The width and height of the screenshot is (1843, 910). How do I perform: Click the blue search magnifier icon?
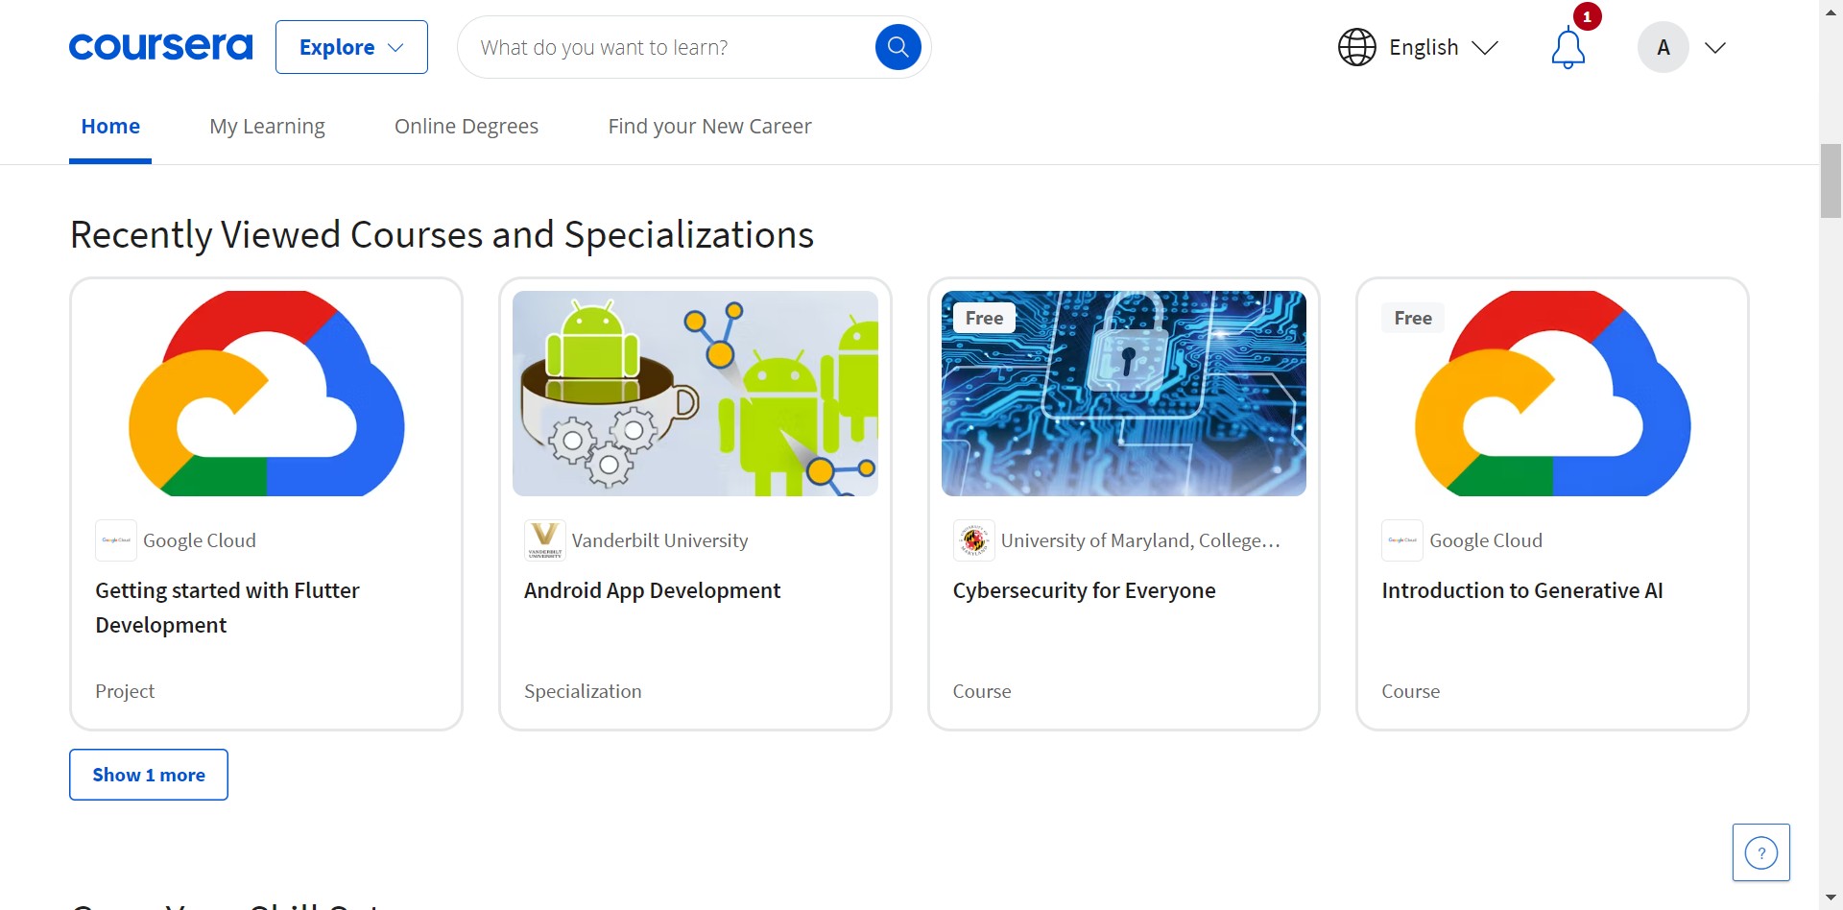coord(898,47)
